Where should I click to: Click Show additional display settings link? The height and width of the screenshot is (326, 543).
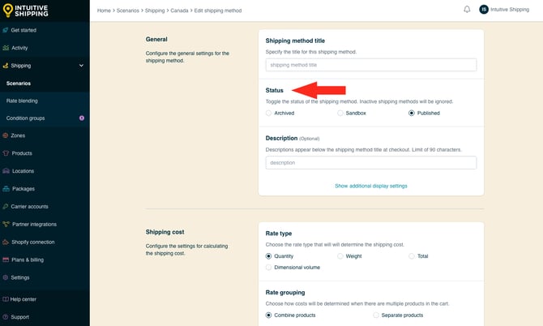371,186
